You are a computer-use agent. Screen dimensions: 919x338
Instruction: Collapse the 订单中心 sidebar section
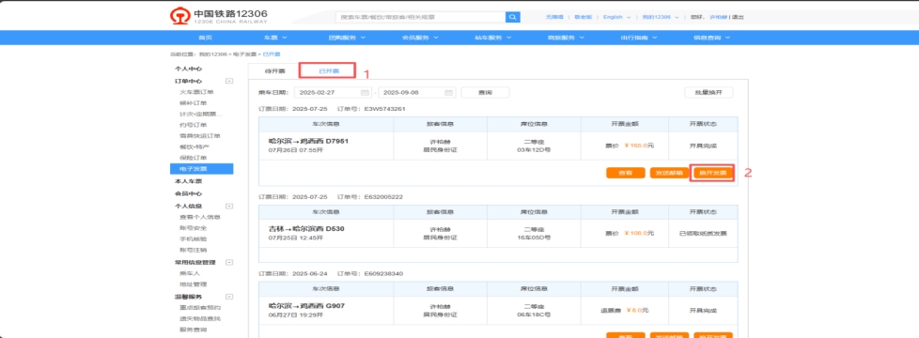[x=229, y=82]
